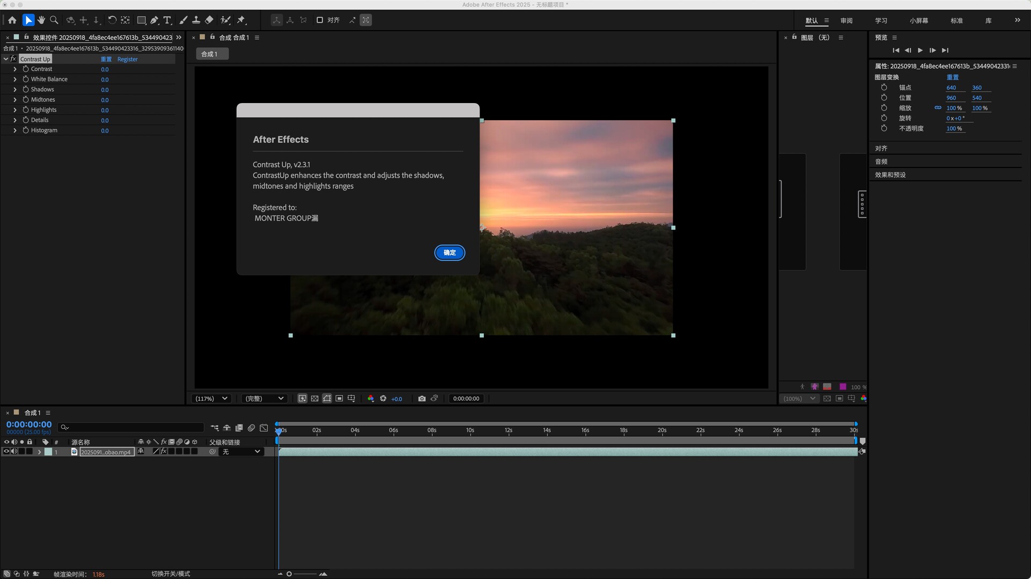
Task: Click the Register link for Contrast Up
Action: [127, 59]
